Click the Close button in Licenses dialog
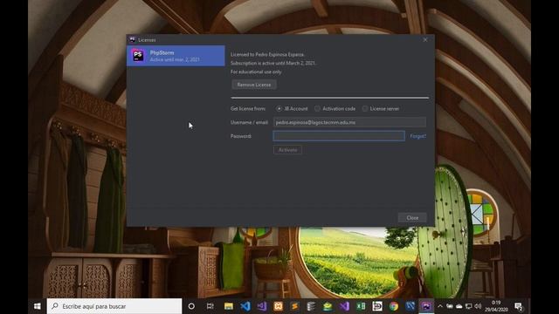559x314 pixels. tap(412, 217)
